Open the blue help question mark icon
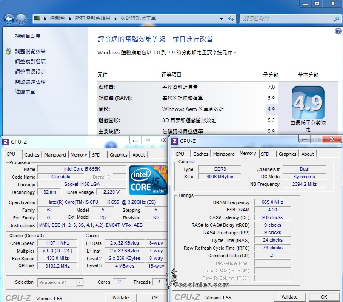This screenshot has width=343, height=302. [x=338, y=31]
